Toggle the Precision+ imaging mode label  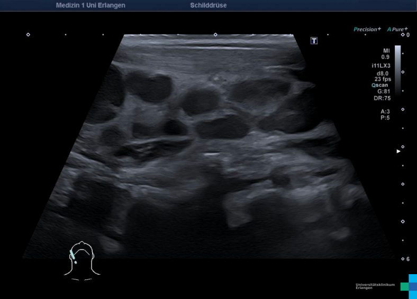click(x=367, y=30)
